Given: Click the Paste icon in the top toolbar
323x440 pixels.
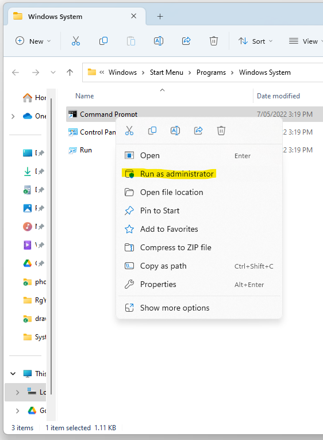Looking at the screenshot, I should point(130,41).
